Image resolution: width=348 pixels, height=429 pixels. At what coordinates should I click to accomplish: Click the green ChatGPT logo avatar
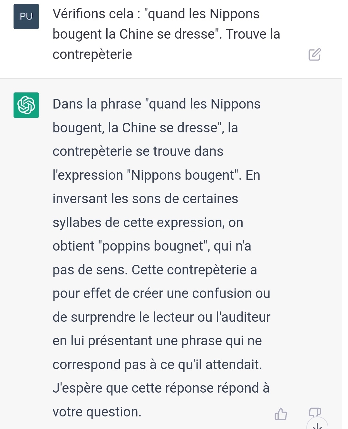[x=26, y=105]
